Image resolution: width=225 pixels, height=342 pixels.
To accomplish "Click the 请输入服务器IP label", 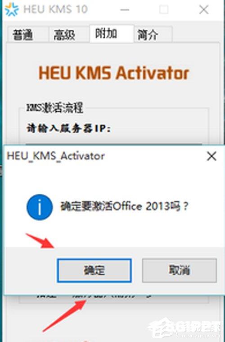I will 68,128.
